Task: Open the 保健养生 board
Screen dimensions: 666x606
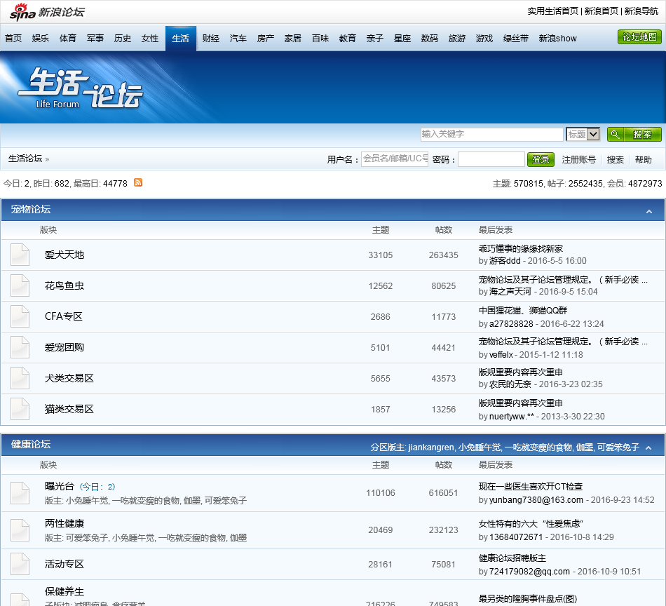Action: point(64,591)
